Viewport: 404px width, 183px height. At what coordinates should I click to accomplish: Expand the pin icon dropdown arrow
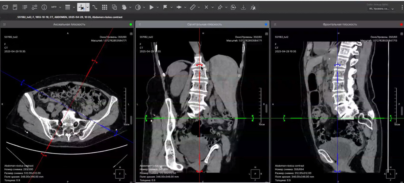(x=226, y=7)
